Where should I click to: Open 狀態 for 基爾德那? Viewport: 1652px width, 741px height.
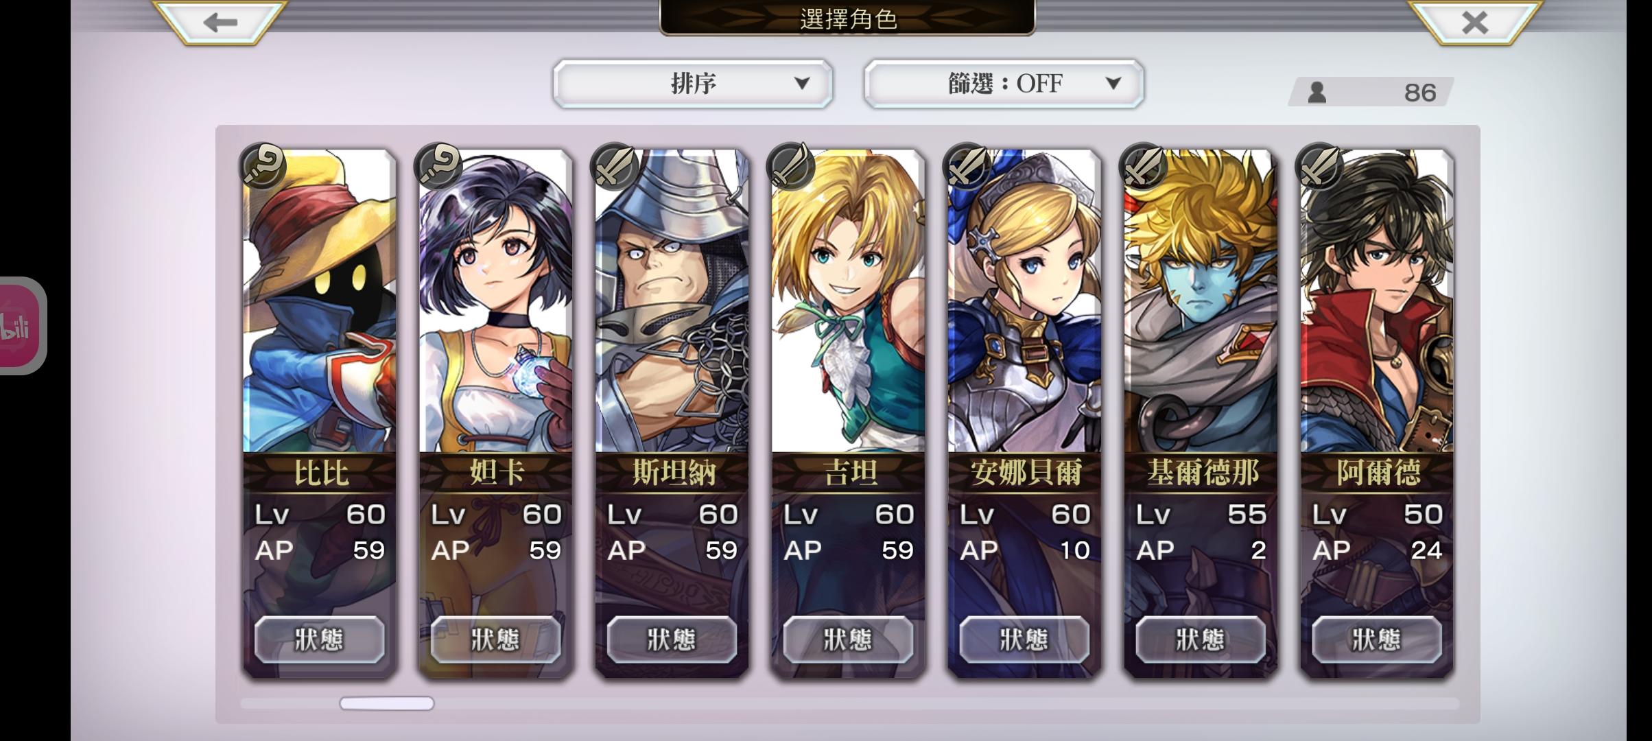[x=1201, y=639]
